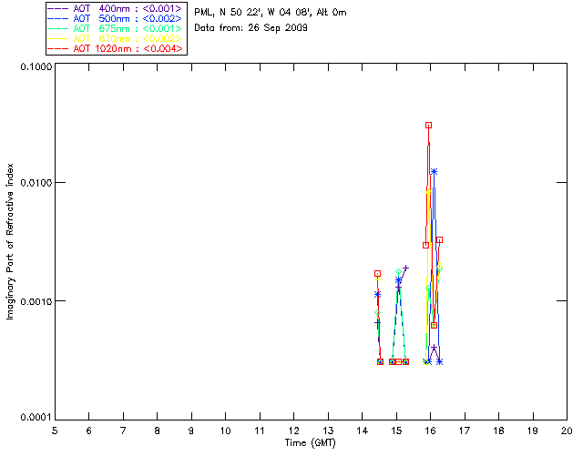Click the 'Data from: 26 Sep 2009' text
583x466 pixels.
pos(251,28)
